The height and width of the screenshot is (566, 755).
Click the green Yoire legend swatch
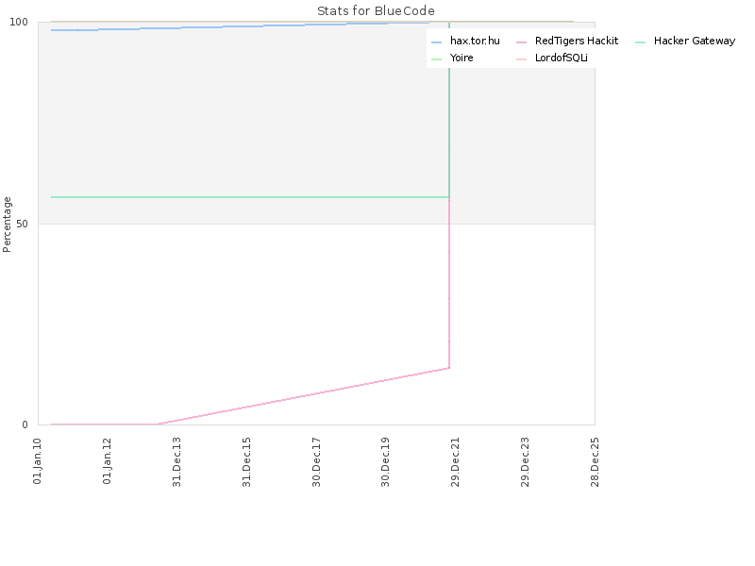pyautogui.click(x=436, y=59)
